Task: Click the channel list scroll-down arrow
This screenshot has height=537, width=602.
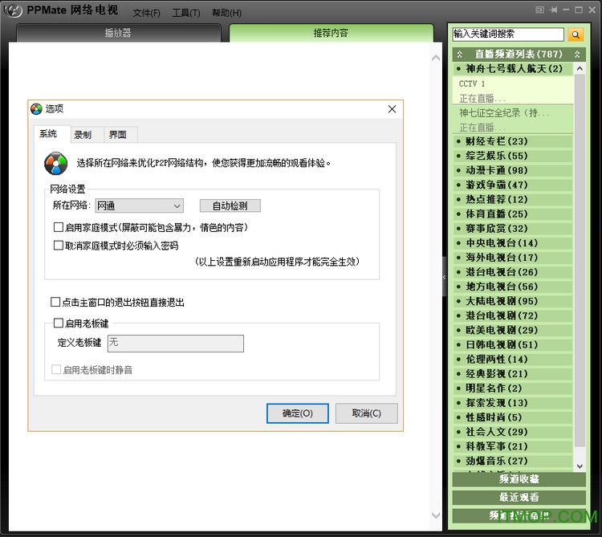Action: click(x=580, y=466)
